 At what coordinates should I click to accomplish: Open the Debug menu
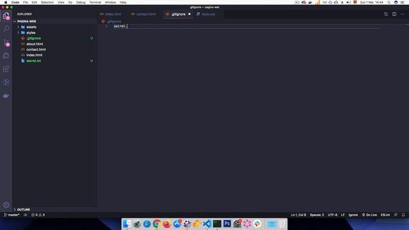[81, 3]
